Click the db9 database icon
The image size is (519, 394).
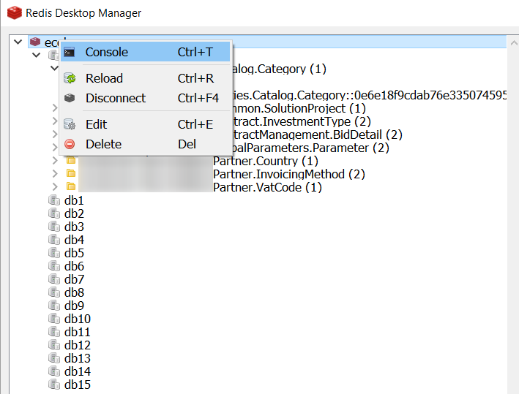pos(54,305)
